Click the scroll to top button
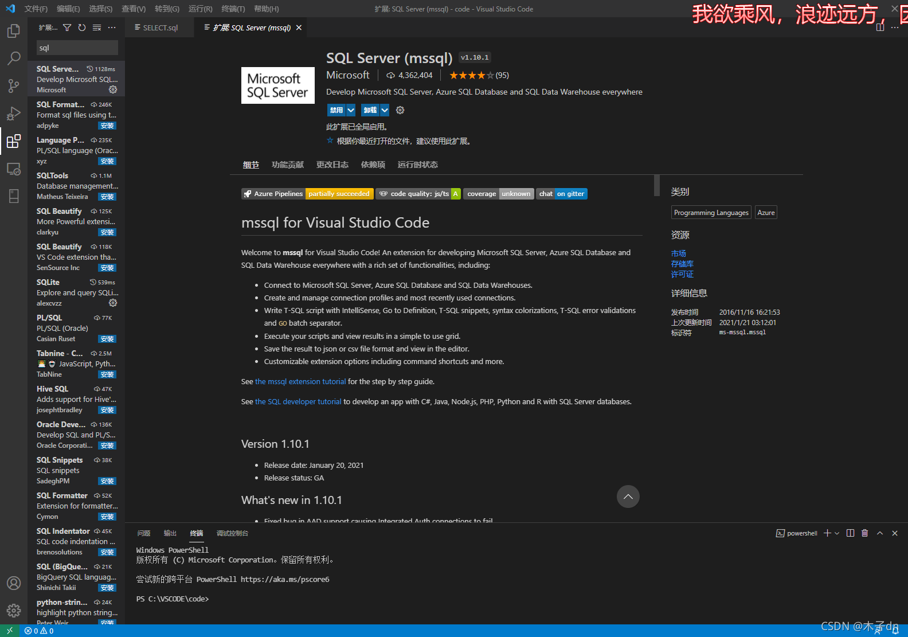908x637 pixels. 628,497
